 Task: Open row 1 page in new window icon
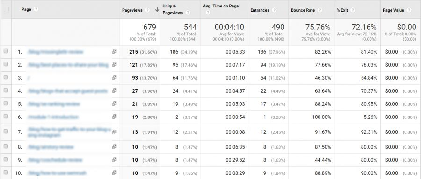(114, 52)
